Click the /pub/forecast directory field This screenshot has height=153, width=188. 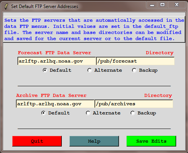135,61
